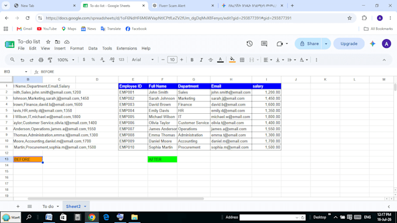Open version history
Screen dimensions: 397x223
(x=249, y=44)
